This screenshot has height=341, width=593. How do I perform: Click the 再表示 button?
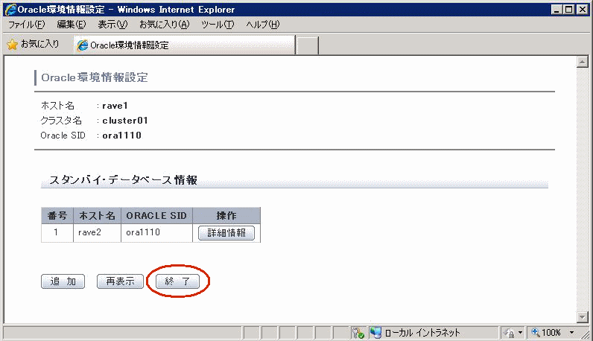tap(120, 281)
